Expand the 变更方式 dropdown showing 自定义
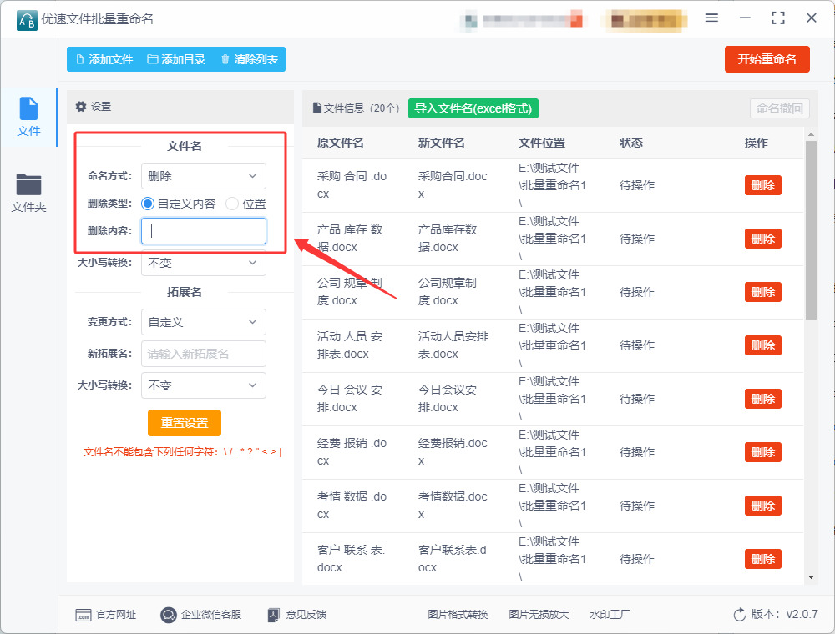 [x=204, y=322]
